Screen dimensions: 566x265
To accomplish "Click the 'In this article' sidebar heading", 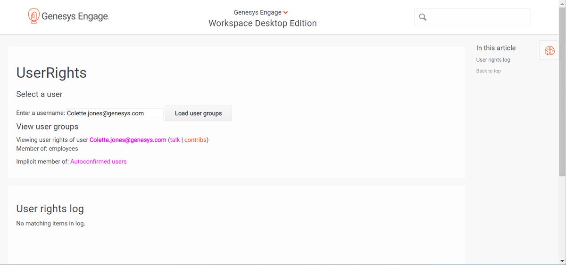I will (x=496, y=48).
